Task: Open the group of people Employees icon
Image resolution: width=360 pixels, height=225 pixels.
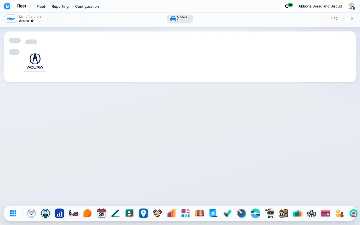Action: (x=311, y=213)
